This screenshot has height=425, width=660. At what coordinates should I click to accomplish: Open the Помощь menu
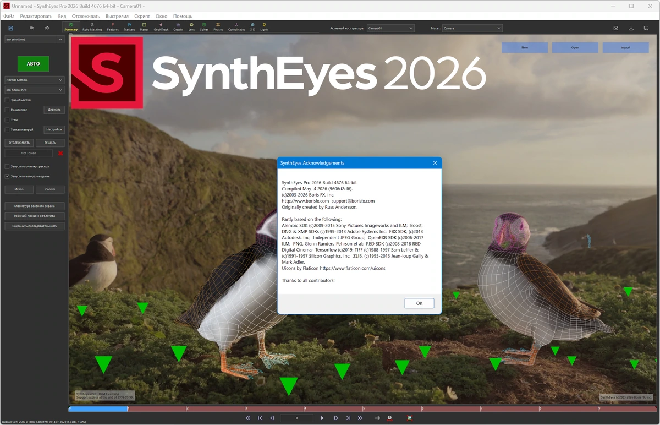(x=183, y=16)
